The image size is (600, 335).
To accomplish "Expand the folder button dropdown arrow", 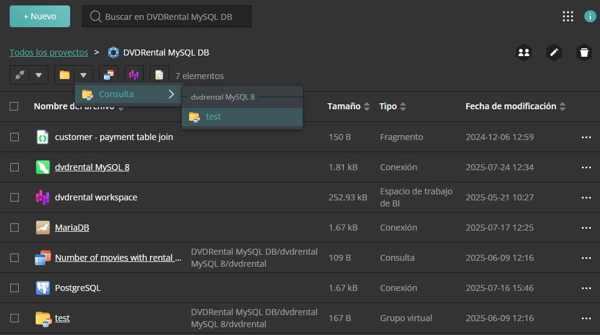I will click(83, 75).
